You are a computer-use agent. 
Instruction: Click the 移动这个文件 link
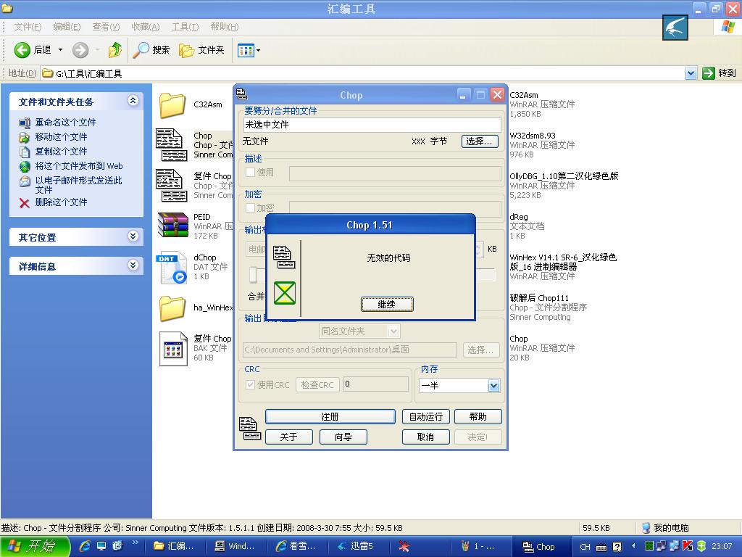(x=61, y=137)
